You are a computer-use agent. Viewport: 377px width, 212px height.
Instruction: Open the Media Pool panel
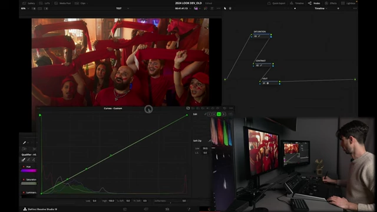[x=62, y=3]
